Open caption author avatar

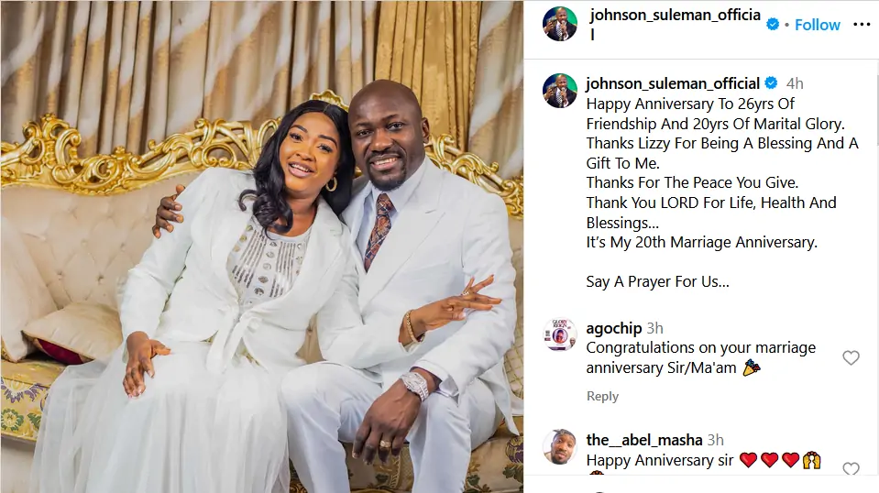(559, 90)
